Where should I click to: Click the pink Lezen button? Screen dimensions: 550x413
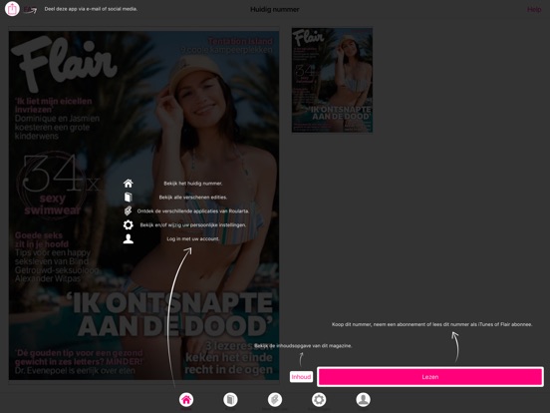pyautogui.click(x=430, y=377)
